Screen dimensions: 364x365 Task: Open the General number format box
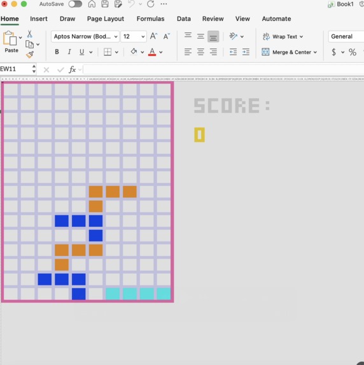coord(346,36)
